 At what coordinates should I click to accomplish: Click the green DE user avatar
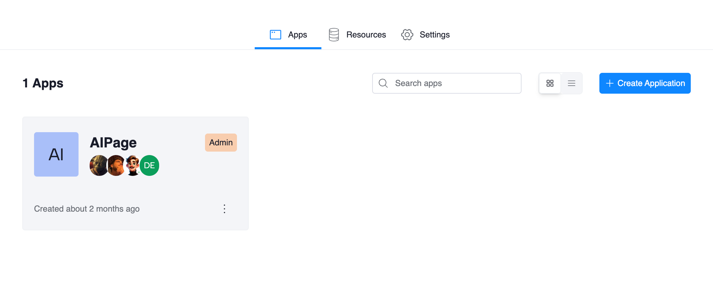150,165
